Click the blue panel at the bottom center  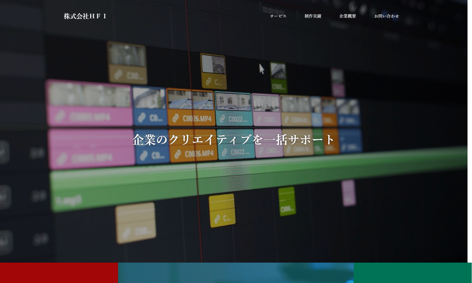[x=236, y=273]
